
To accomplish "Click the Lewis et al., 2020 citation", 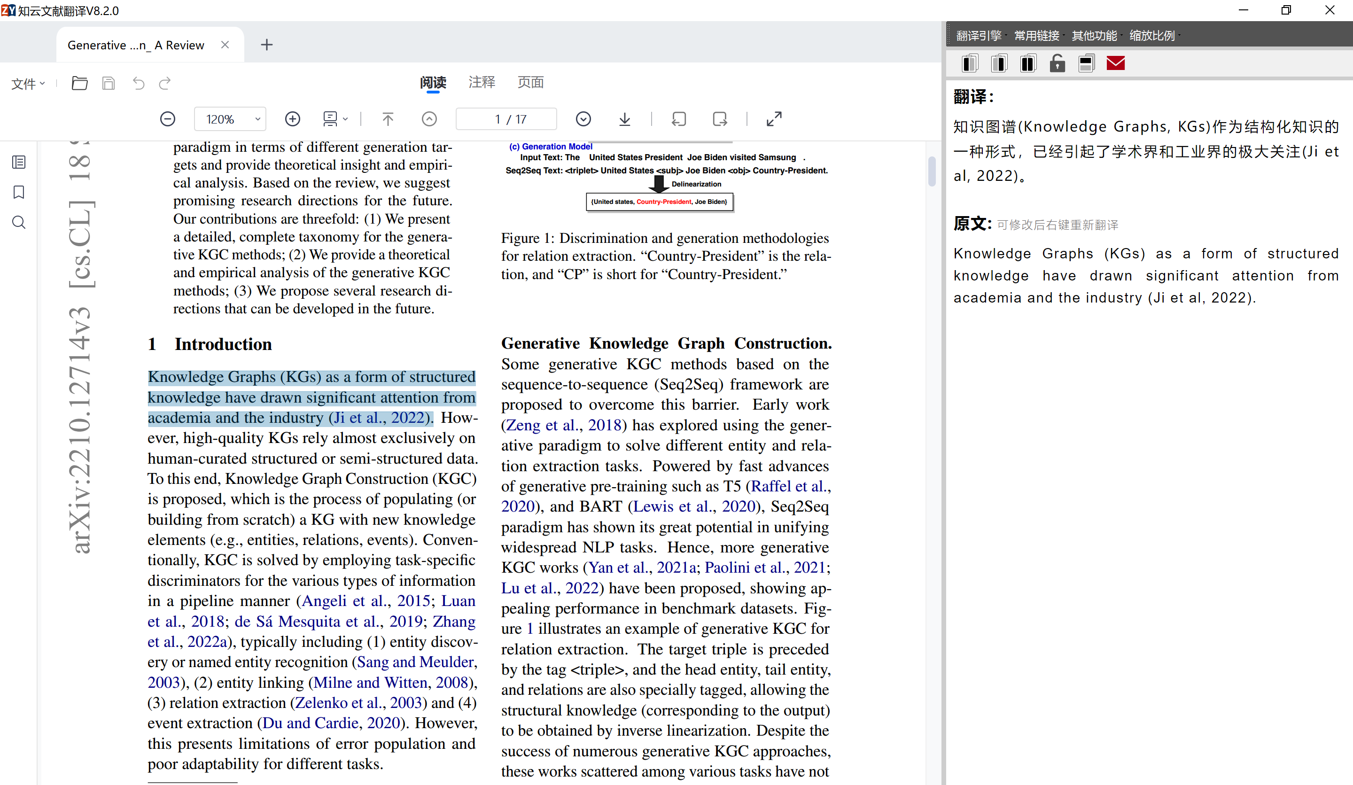I will pos(694,506).
